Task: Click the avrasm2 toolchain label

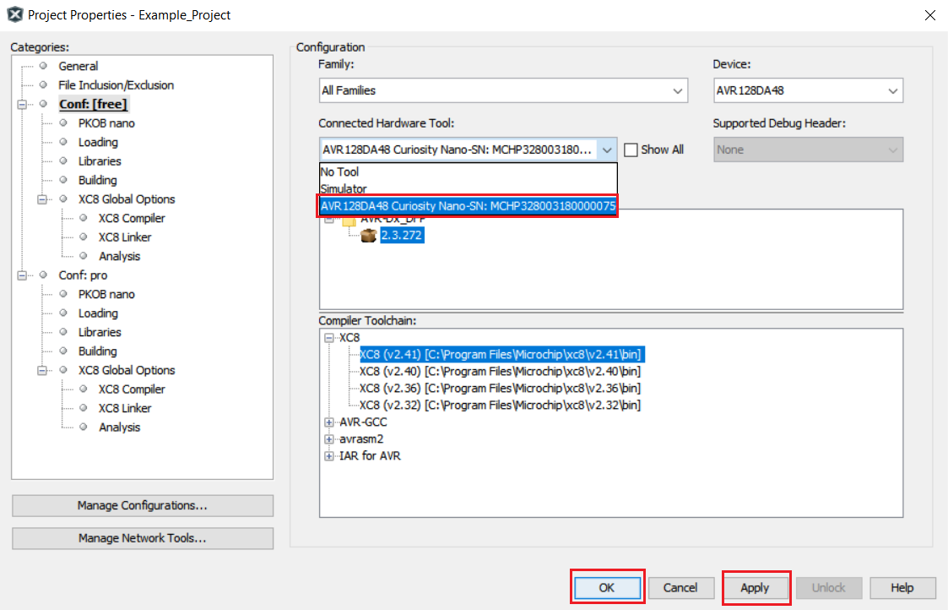Action: pos(361,439)
